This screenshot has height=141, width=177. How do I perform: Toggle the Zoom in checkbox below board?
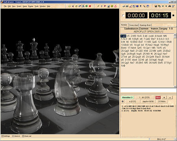(13, 136)
